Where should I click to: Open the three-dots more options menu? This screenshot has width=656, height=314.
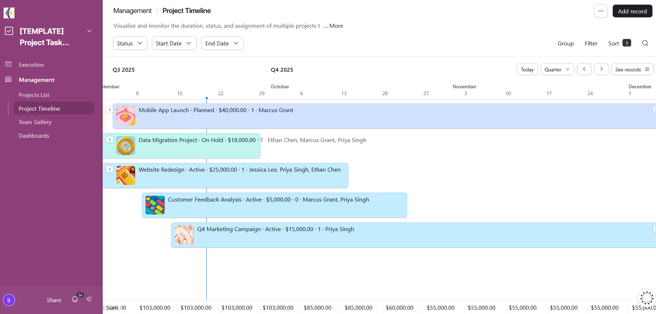(601, 11)
